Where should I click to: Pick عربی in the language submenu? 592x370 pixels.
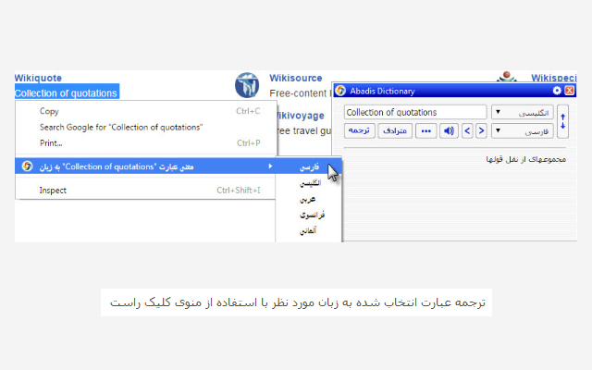tap(309, 199)
